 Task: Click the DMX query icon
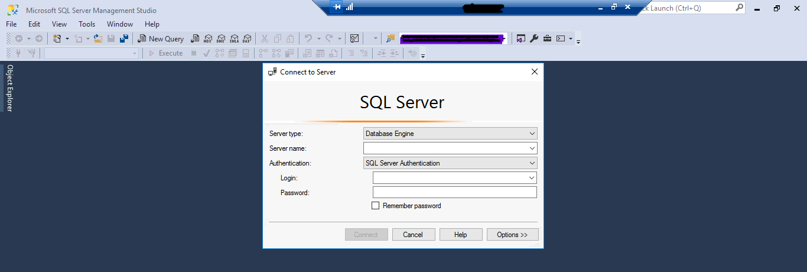click(220, 38)
